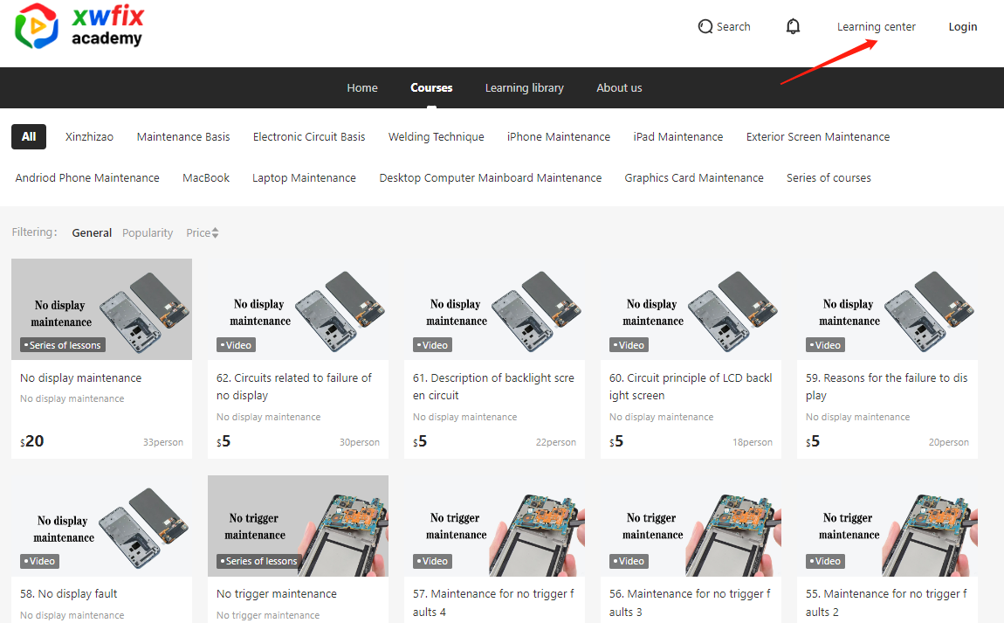Filter by iPhone Maintenance category
Image resolution: width=1004 pixels, height=623 pixels.
558,136
